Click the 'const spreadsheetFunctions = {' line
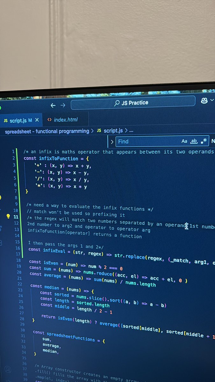This screenshot has width=215, height=382. (x=69, y=336)
